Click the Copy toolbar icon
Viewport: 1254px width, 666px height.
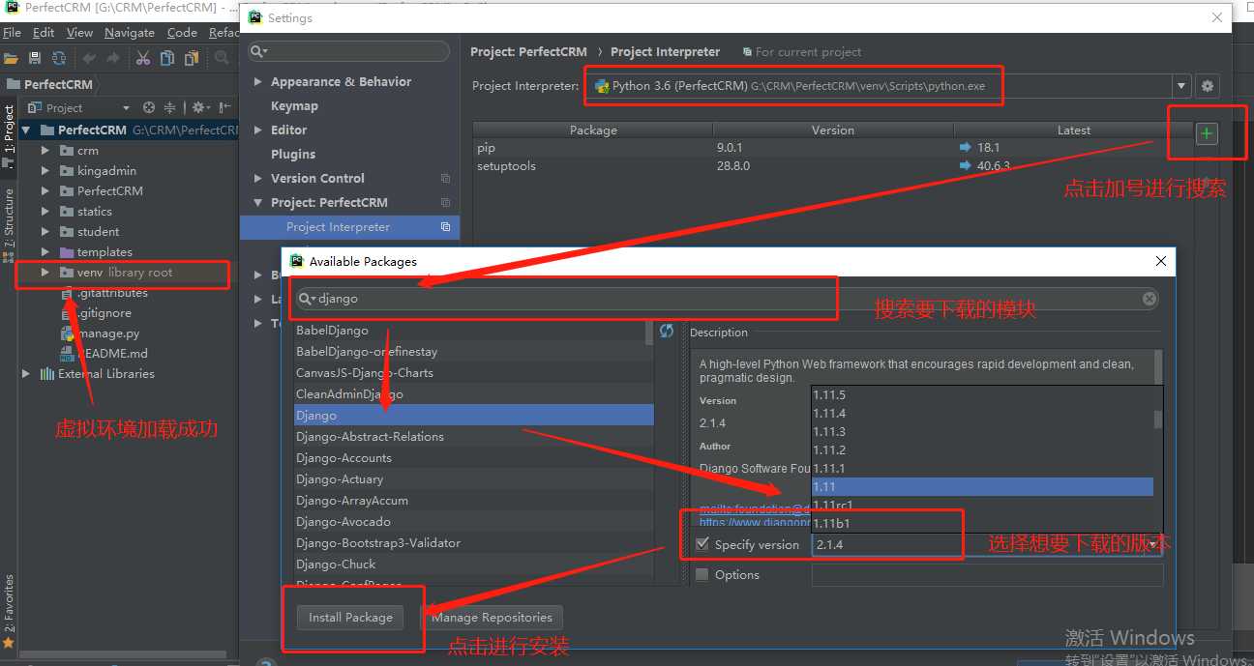(x=168, y=58)
